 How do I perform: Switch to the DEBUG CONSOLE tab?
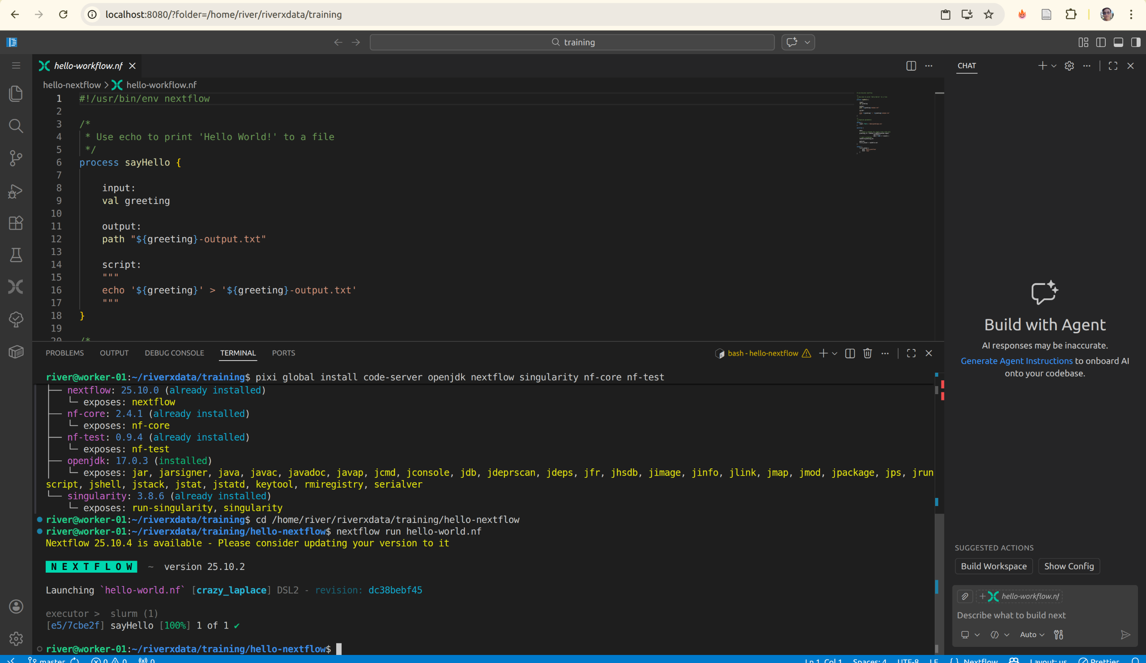(x=174, y=353)
